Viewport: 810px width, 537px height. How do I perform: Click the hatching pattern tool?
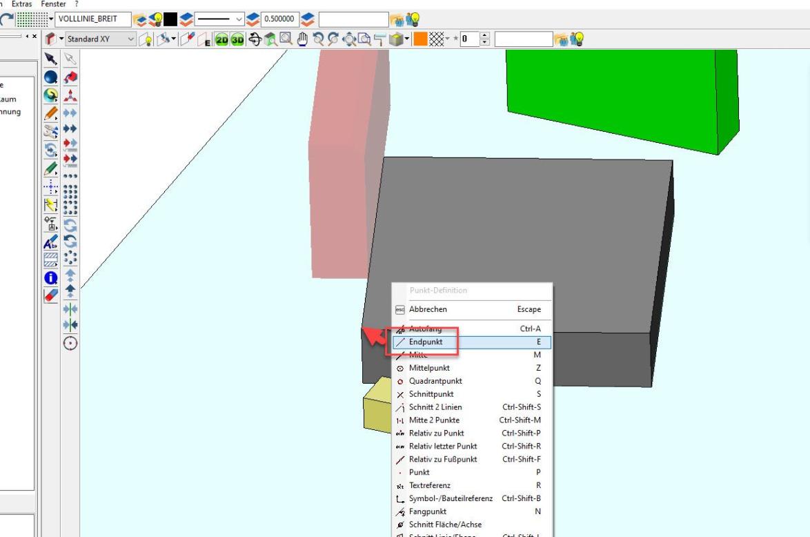[51, 260]
